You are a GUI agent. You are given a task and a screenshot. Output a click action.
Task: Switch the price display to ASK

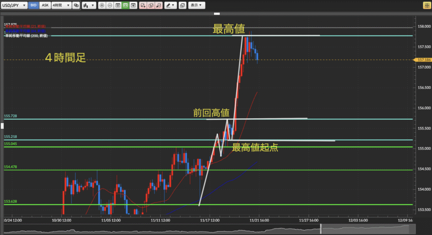[x=45, y=5]
